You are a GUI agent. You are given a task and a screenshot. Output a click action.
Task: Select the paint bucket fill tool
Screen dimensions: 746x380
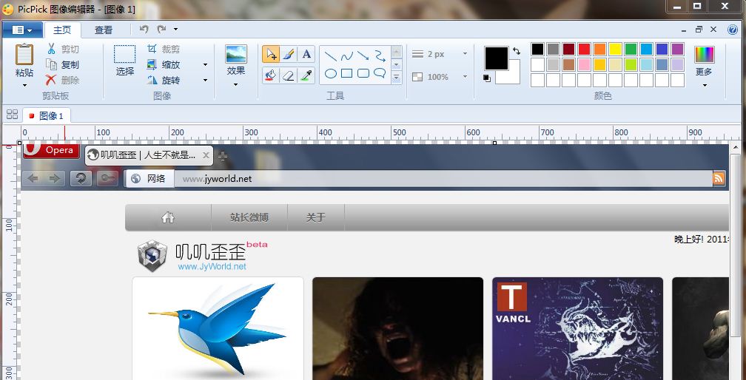click(271, 75)
